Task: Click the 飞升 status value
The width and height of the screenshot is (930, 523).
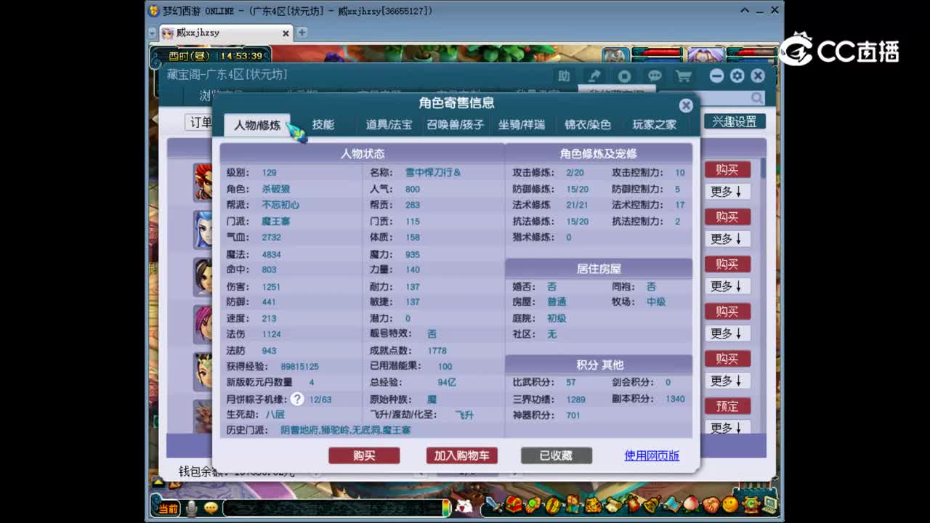Action: (x=464, y=415)
